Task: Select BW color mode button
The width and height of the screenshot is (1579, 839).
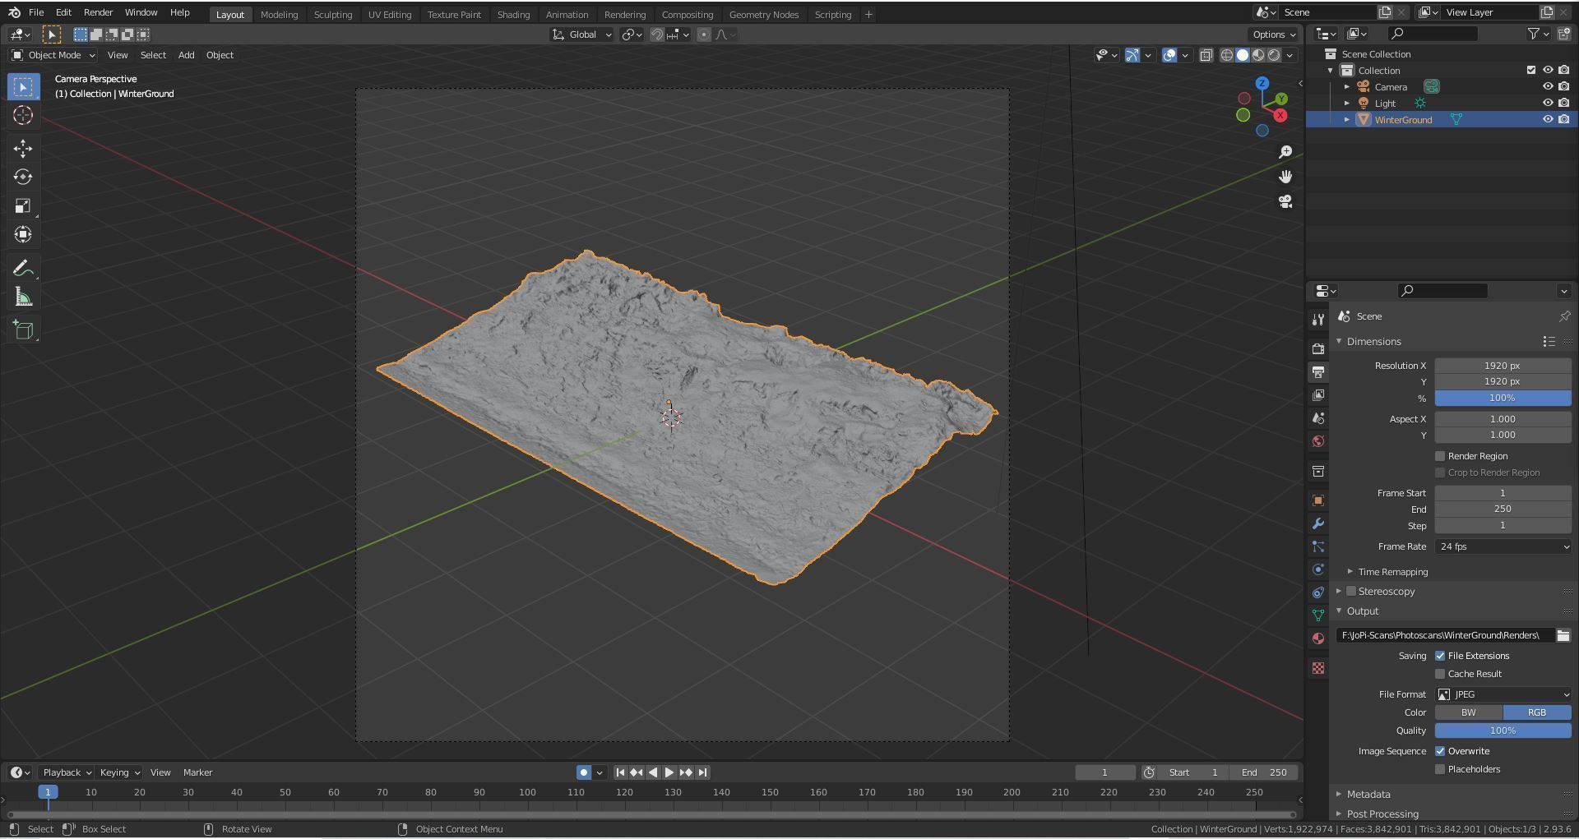Action: click(x=1469, y=712)
